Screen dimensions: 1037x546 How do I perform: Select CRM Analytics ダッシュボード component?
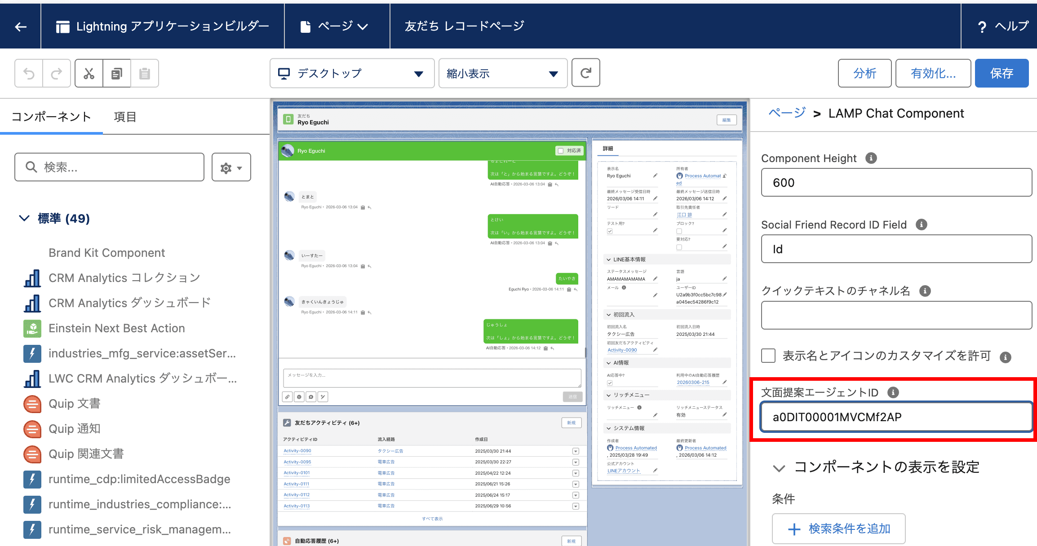[130, 303]
